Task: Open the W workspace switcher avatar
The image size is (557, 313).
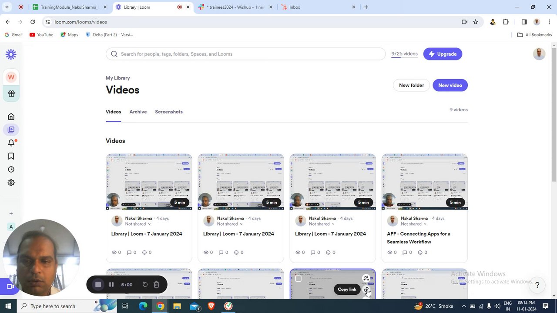Action: pos(11,77)
